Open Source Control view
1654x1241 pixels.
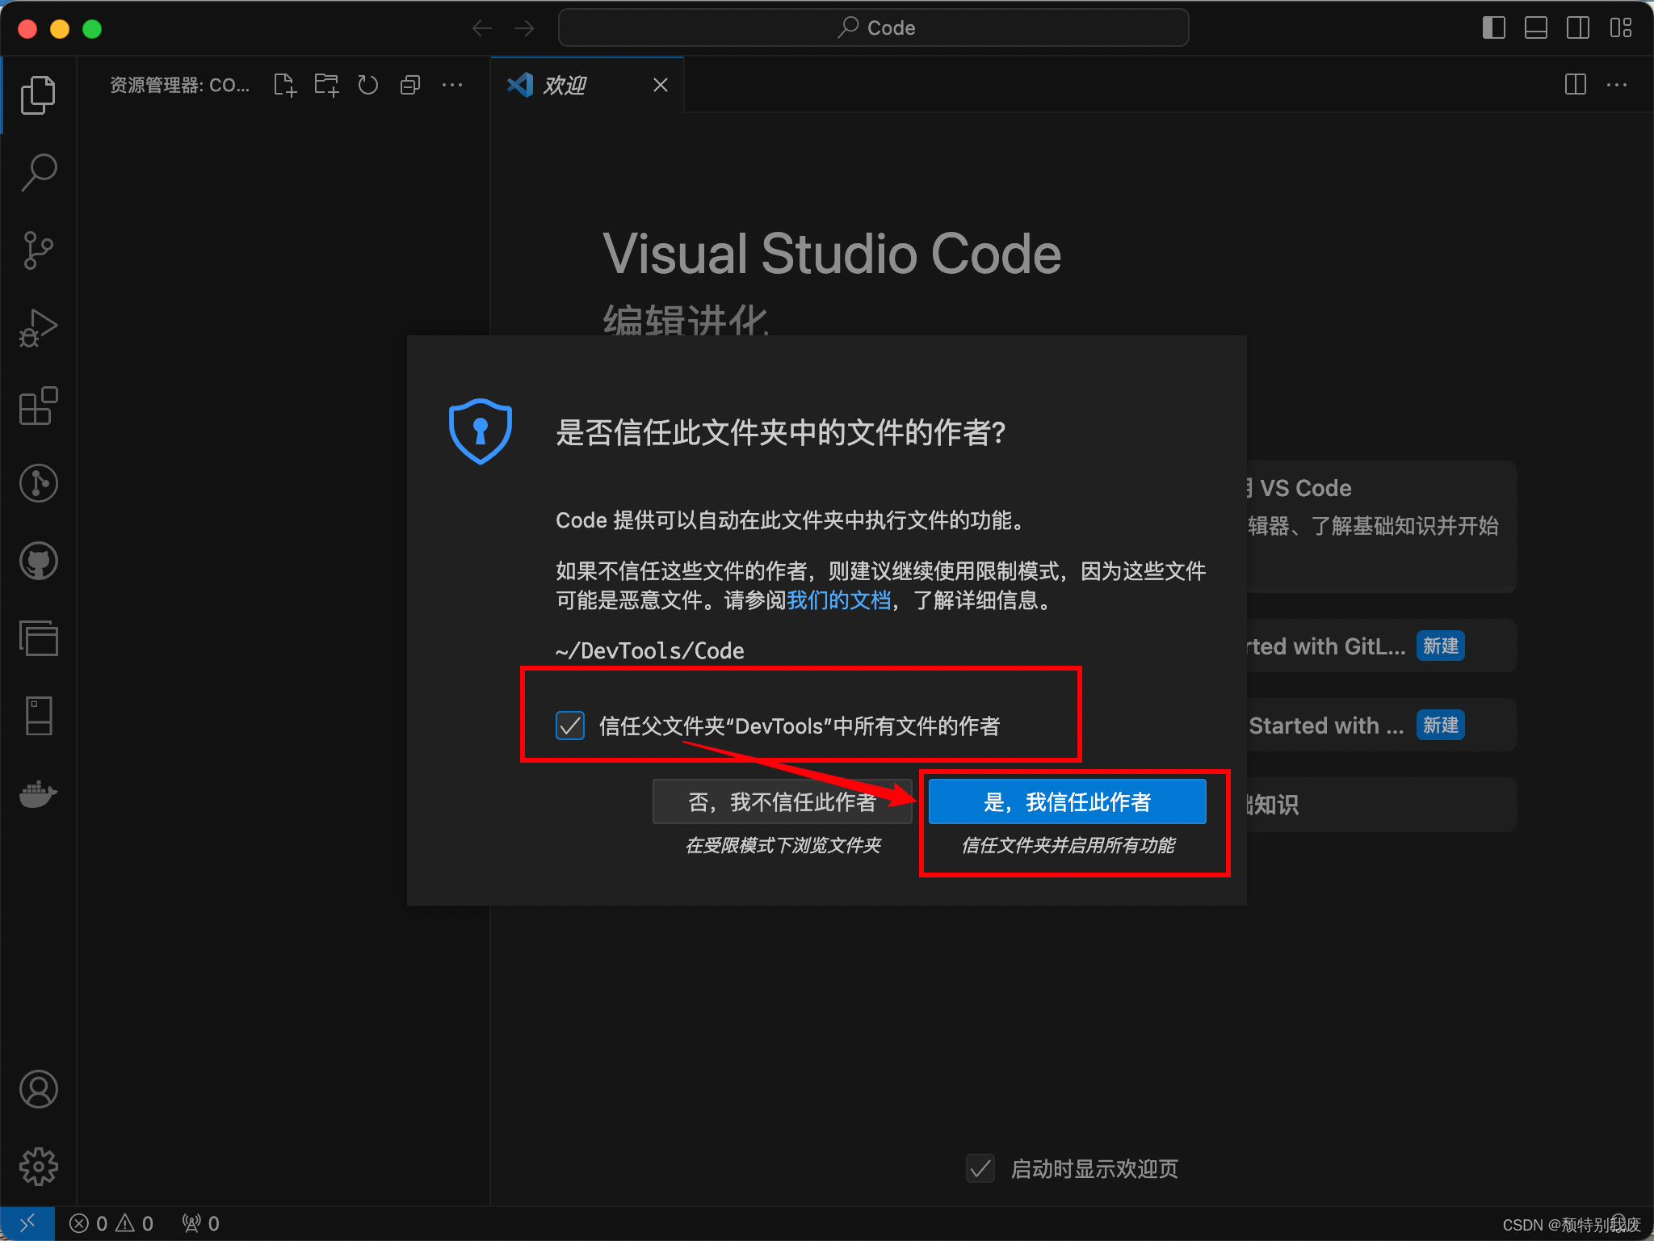click(38, 250)
